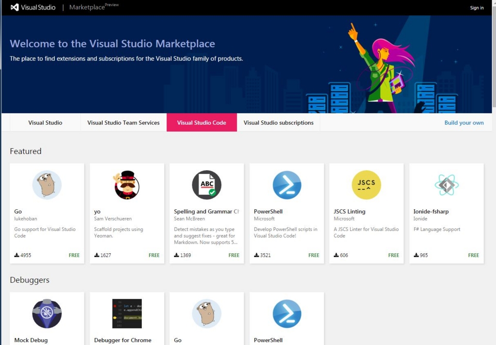The width and height of the screenshot is (496, 345).
Task: Open the Go extension title in Featured
Action: 18,212
